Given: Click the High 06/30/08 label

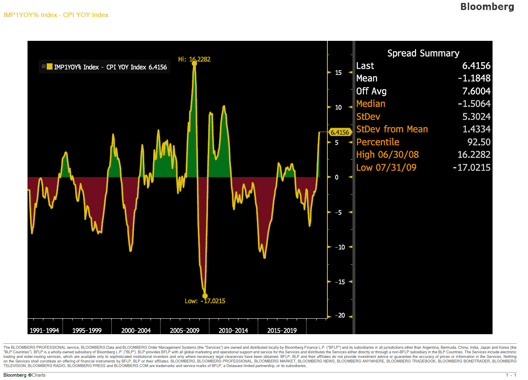Looking at the screenshot, I should (x=387, y=155).
